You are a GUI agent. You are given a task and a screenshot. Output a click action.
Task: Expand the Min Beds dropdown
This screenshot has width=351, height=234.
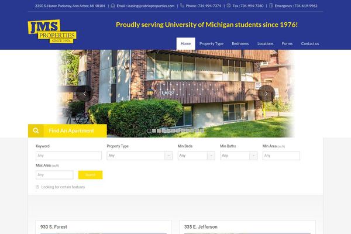[x=197, y=156]
